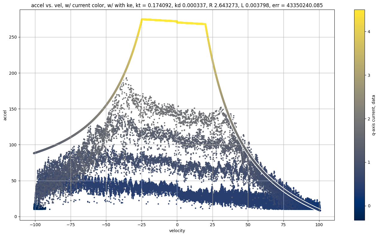Click the "velocity" x-axis label

(x=177, y=231)
